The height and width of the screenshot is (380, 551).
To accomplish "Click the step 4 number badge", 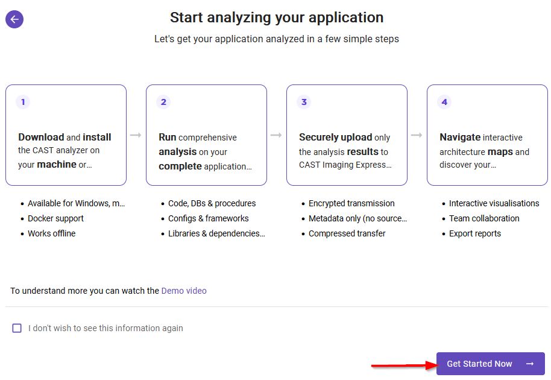I will [444, 102].
